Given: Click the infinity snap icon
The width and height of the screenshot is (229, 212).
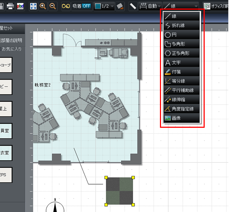Looking at the screenshot, I should tap(65, 6).
